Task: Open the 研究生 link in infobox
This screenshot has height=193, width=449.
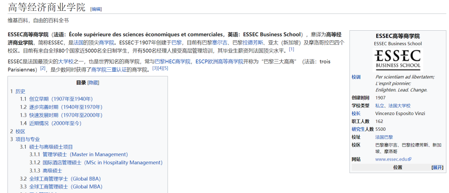Action: (x=358, y=129)
